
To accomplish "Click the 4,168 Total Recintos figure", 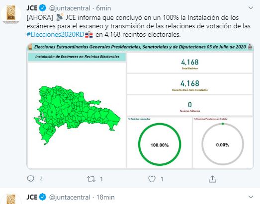I will 190,62.
